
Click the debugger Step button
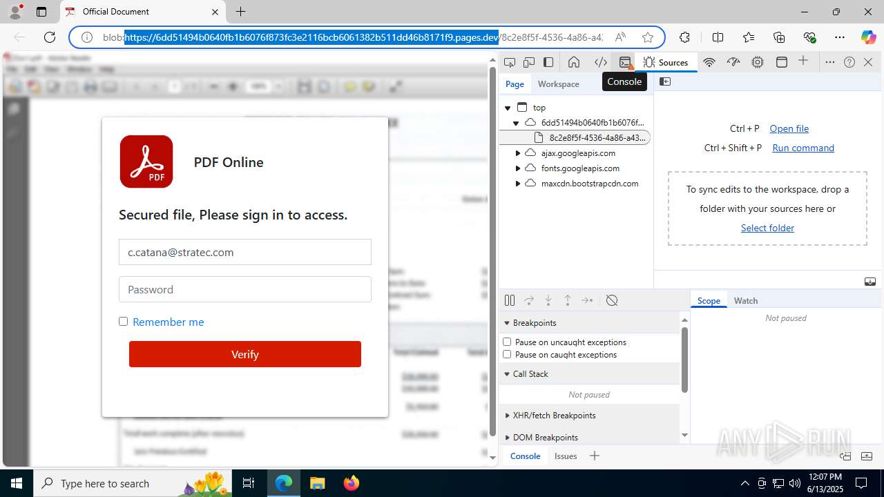[587, 300]
